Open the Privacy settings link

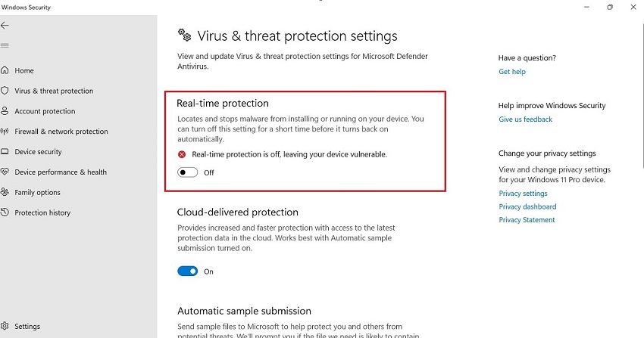coord(523,194)
